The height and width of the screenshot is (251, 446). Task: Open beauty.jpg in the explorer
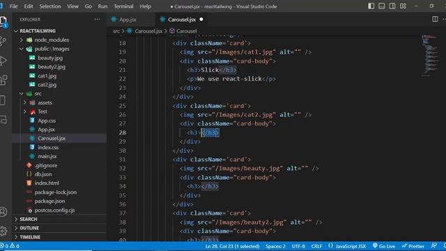point(50,58)
